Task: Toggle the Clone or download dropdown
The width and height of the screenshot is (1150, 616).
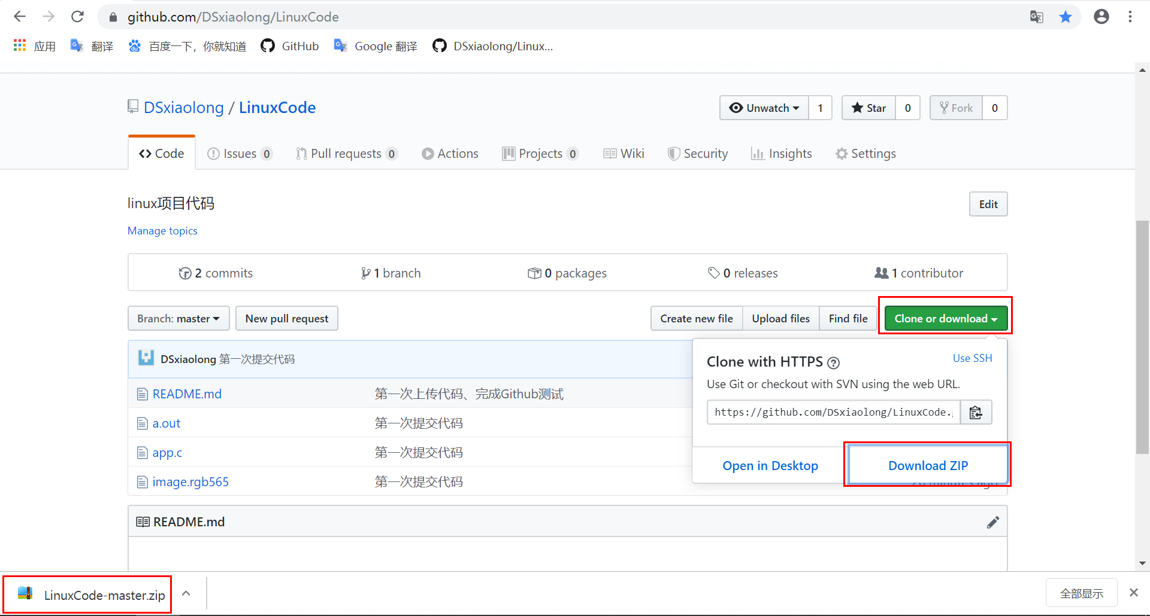Action: pos(946,318)
